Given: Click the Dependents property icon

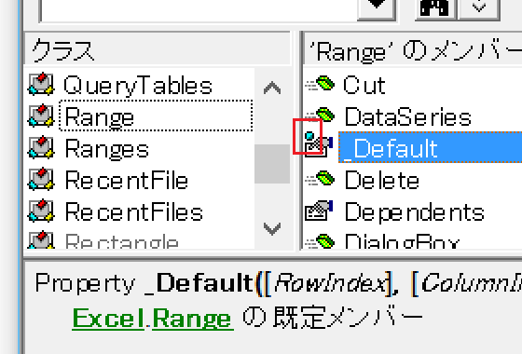Looking at the screenshot, I should [x=319, y=210].
